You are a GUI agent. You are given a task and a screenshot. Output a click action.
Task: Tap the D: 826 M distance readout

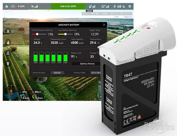tap(37, 92)
